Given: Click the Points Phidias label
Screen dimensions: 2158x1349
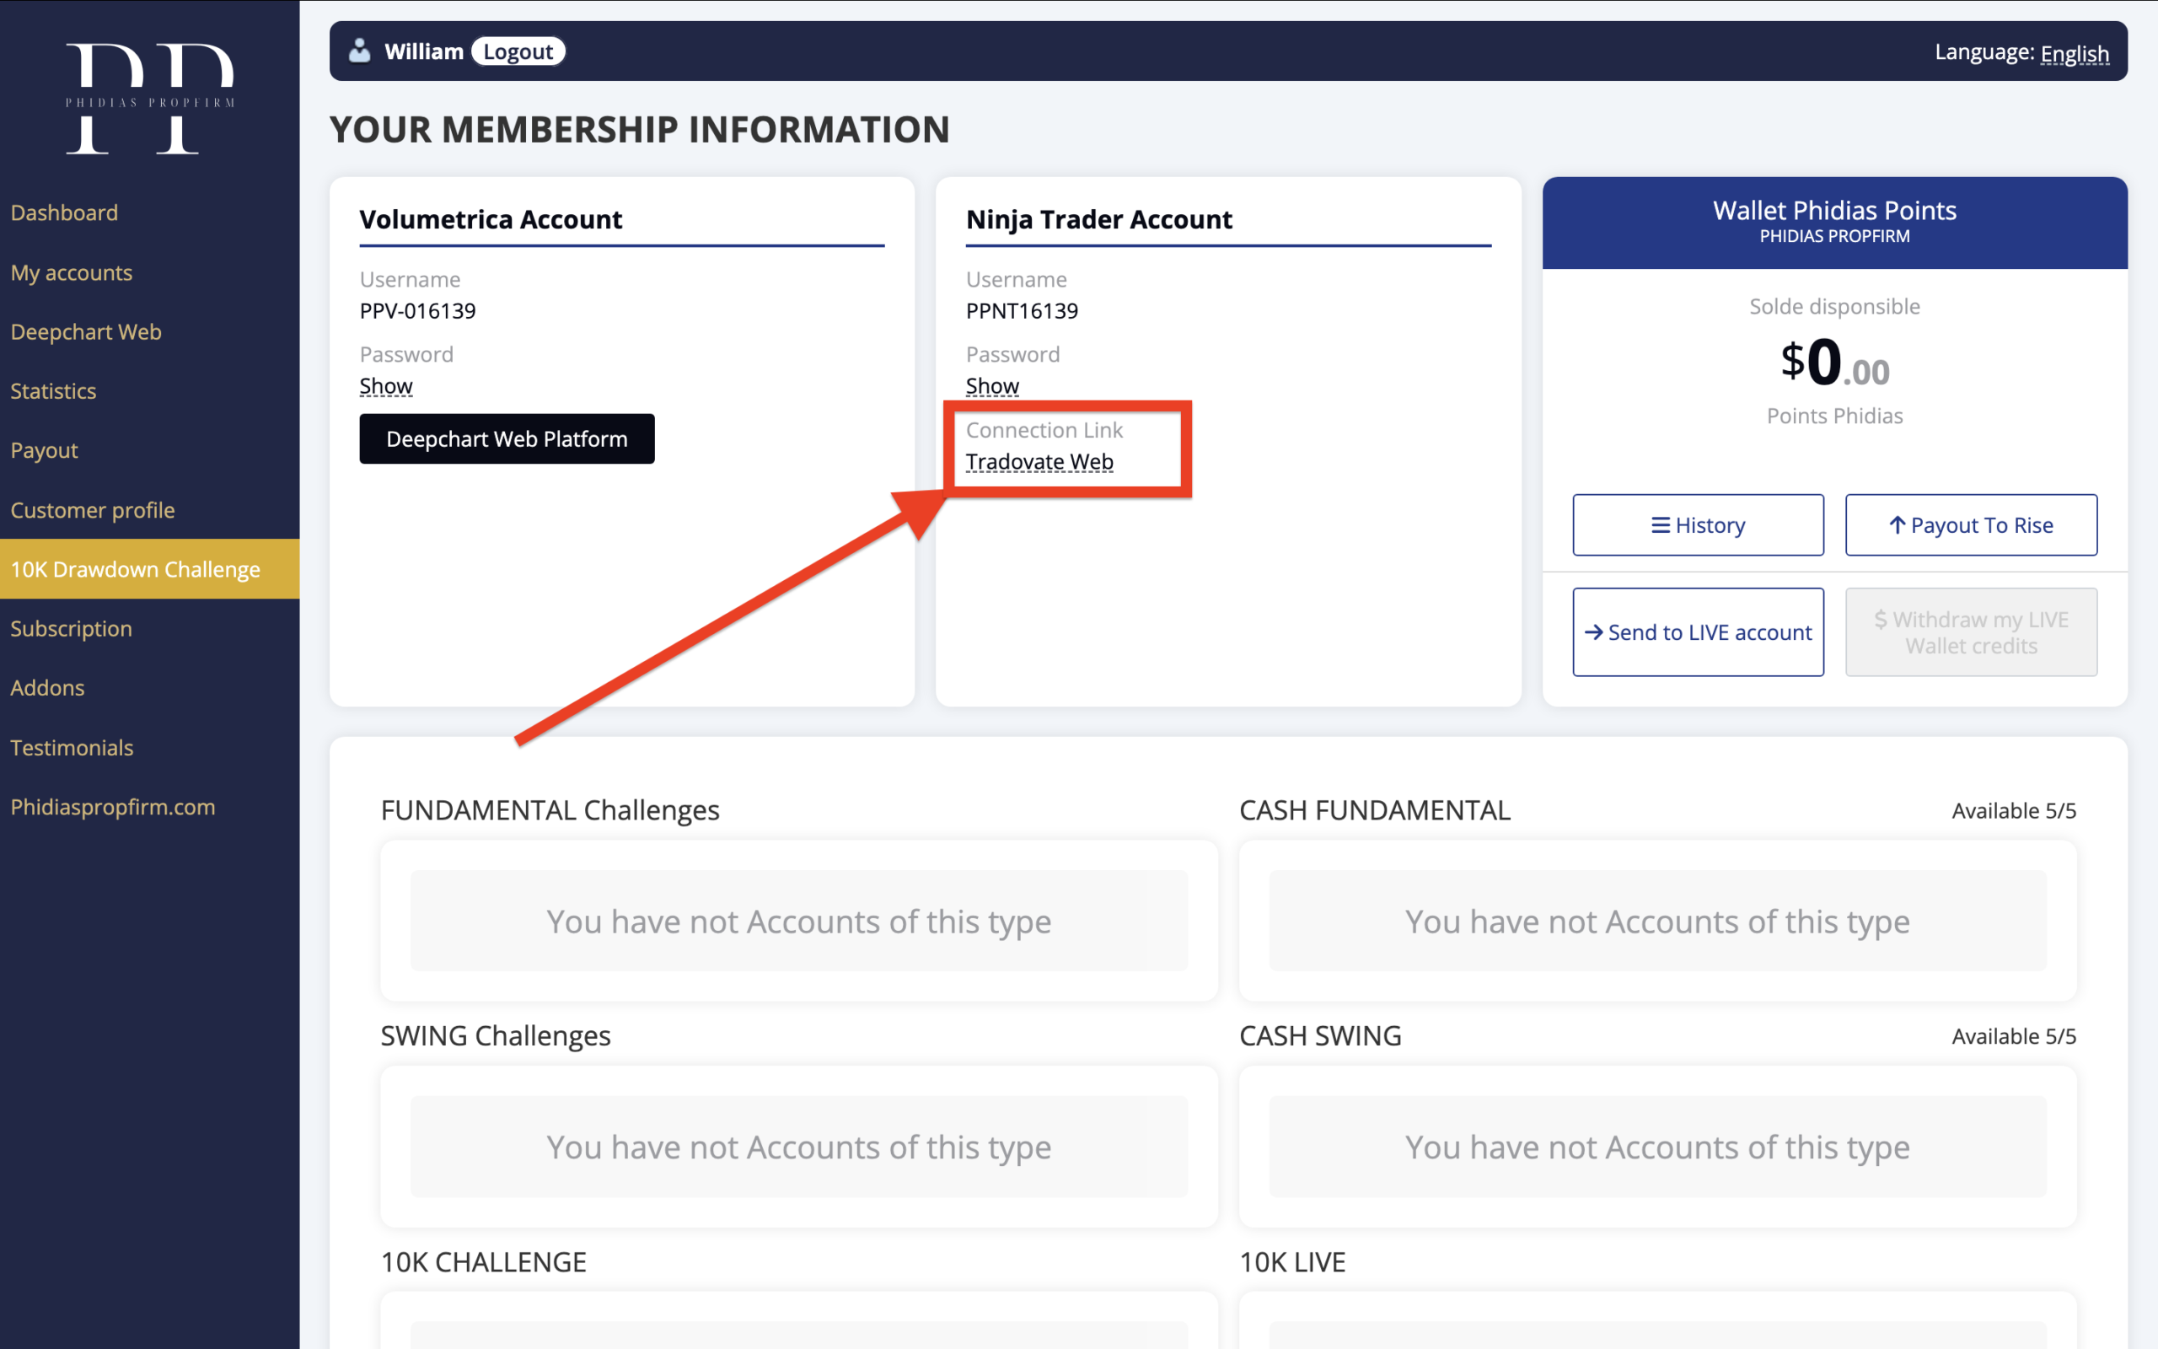Looking at the screenshot, I should (1834, 416).
